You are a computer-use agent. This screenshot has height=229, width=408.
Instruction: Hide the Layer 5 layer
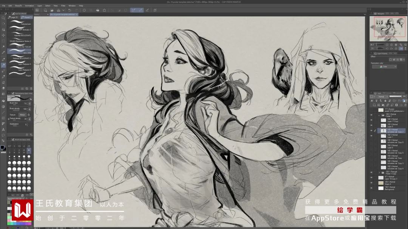click(371, 125)
